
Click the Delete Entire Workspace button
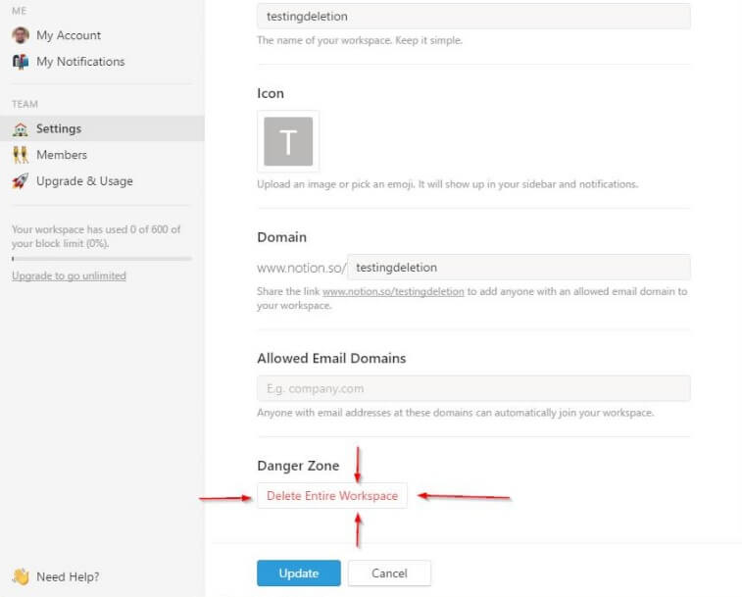(332, 495)
